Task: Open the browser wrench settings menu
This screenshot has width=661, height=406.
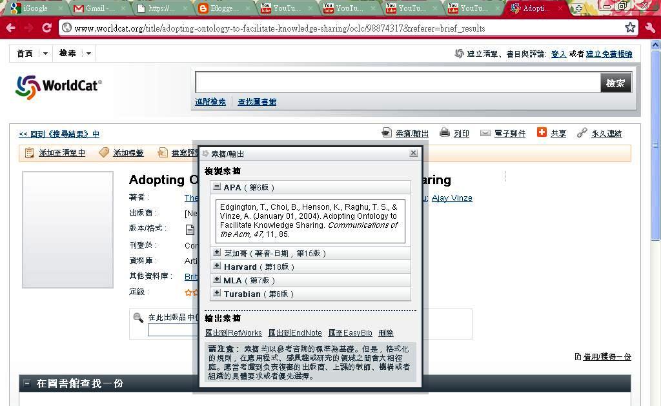Action: [650, 28]
